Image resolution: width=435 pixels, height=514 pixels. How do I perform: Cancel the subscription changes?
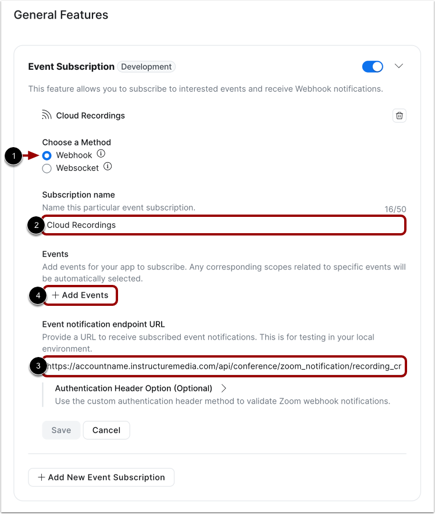pyautogui.click(x=106, y=430)
